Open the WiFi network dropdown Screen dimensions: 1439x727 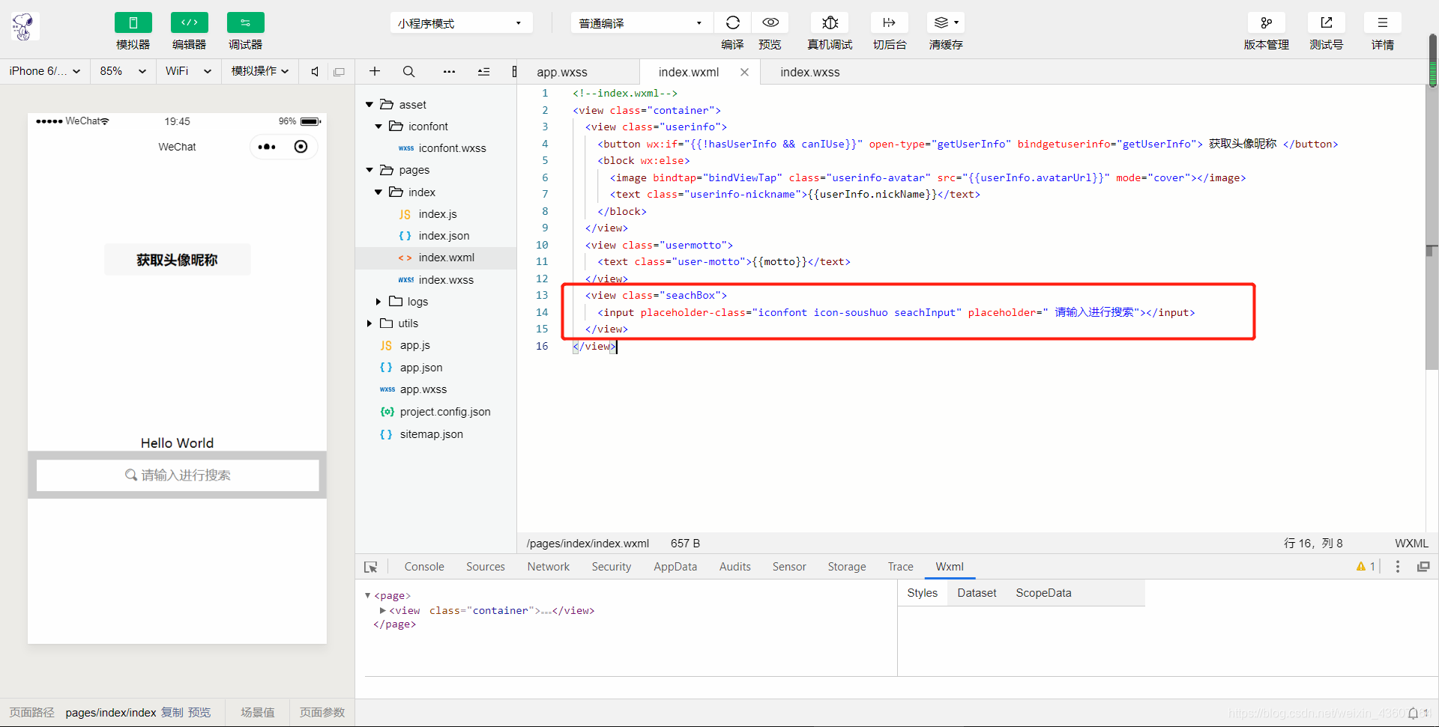tap(188, 71)
